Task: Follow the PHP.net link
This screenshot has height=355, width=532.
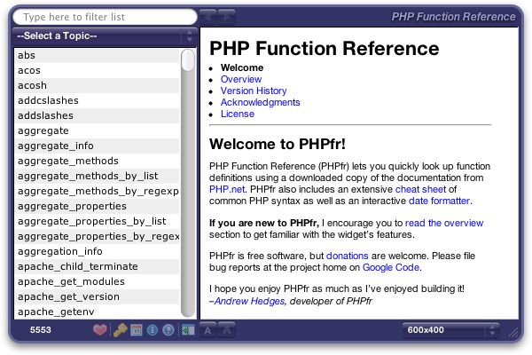Action: 227,189
